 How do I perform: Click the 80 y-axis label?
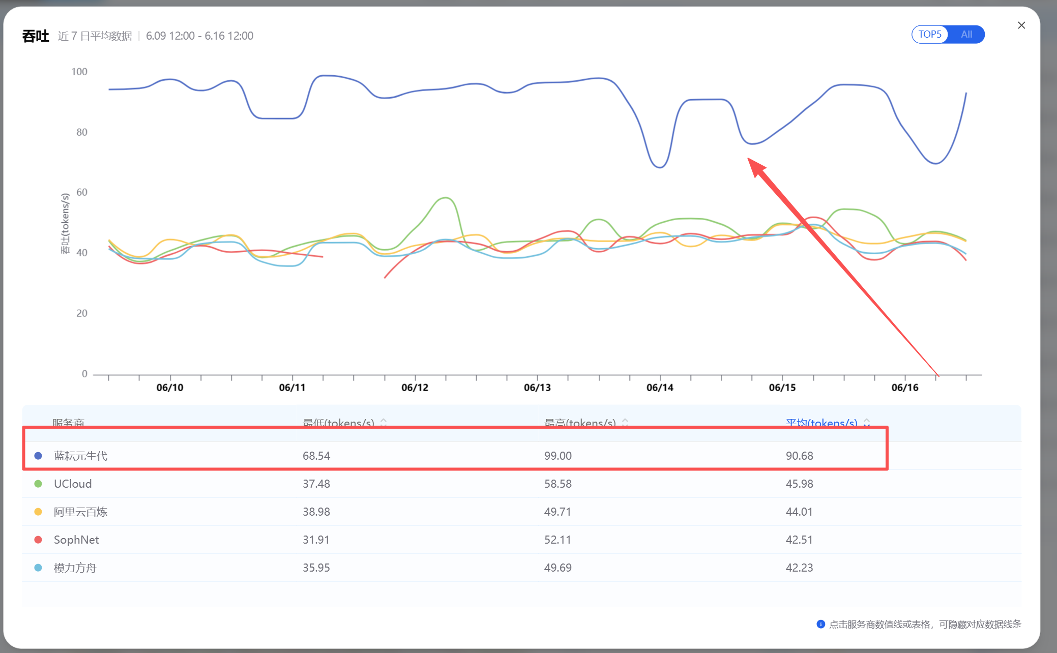point(82,132)
